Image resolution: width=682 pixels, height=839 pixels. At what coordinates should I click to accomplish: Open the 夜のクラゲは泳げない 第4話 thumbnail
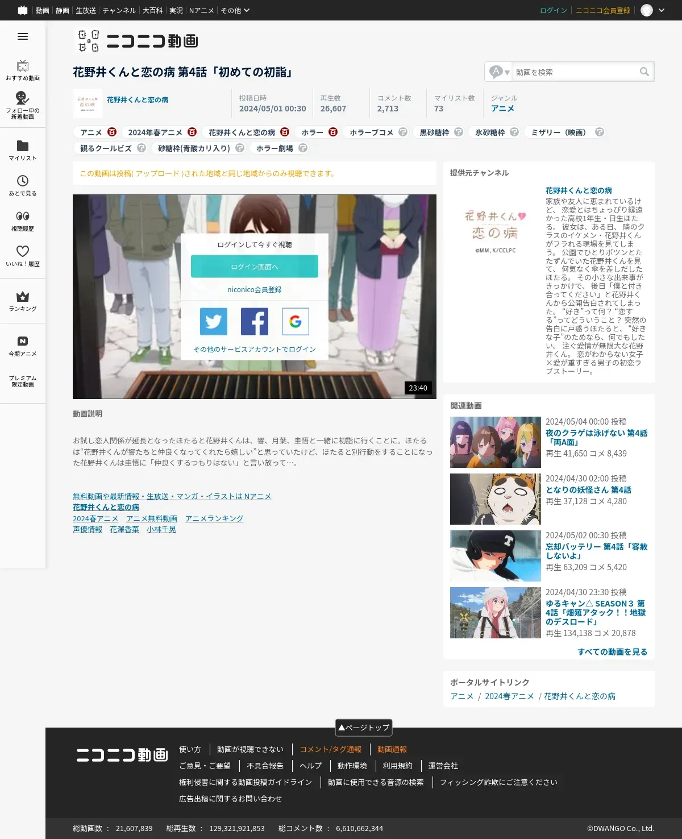(496, 442)
